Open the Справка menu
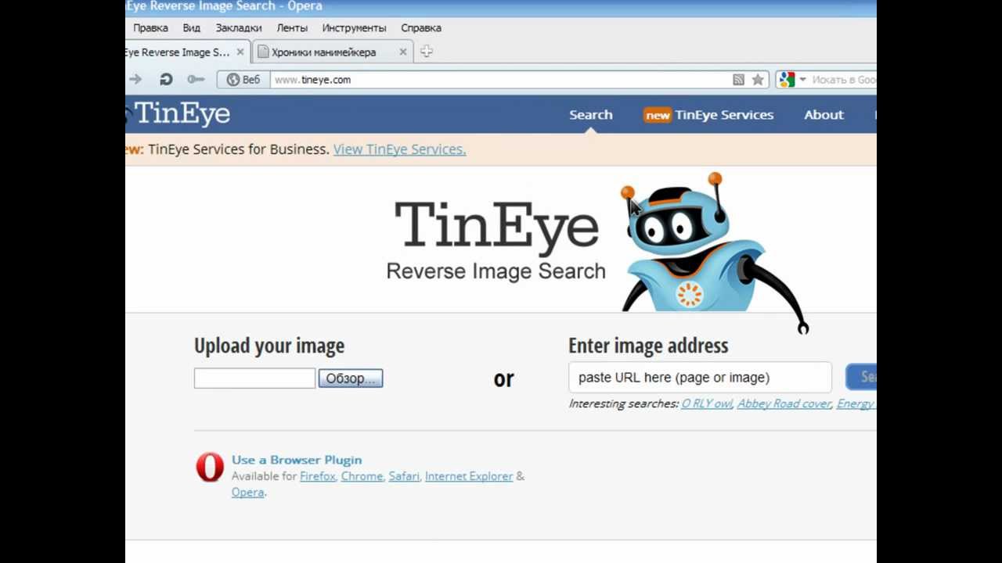The height and width of the screenshot is (563, 1002). pos(421,27)
